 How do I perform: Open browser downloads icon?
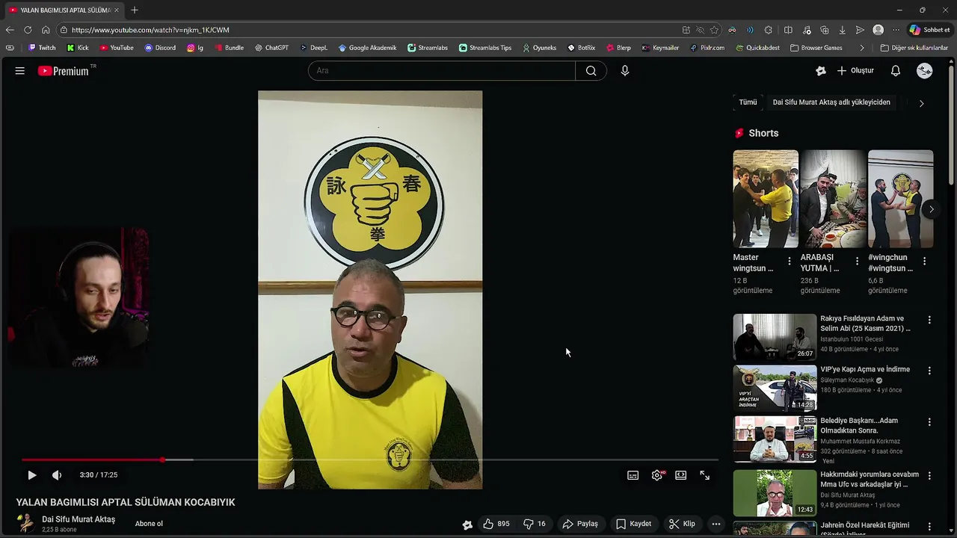(842, 30)
